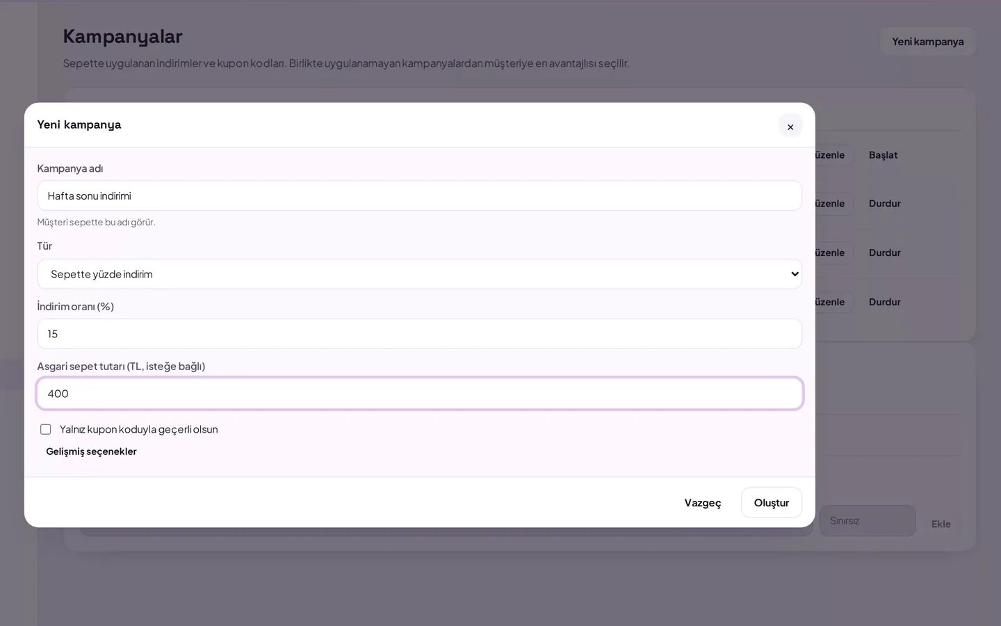Click the "İndirim oranı (%)" label
The width and height of the screenshot is (1001, 626).
click(76, 306)
